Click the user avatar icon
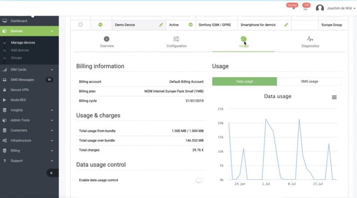 (x=320, y=8)
